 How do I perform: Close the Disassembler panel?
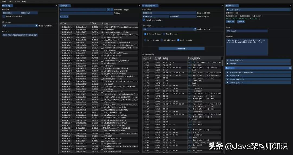[x=223, y=6]
